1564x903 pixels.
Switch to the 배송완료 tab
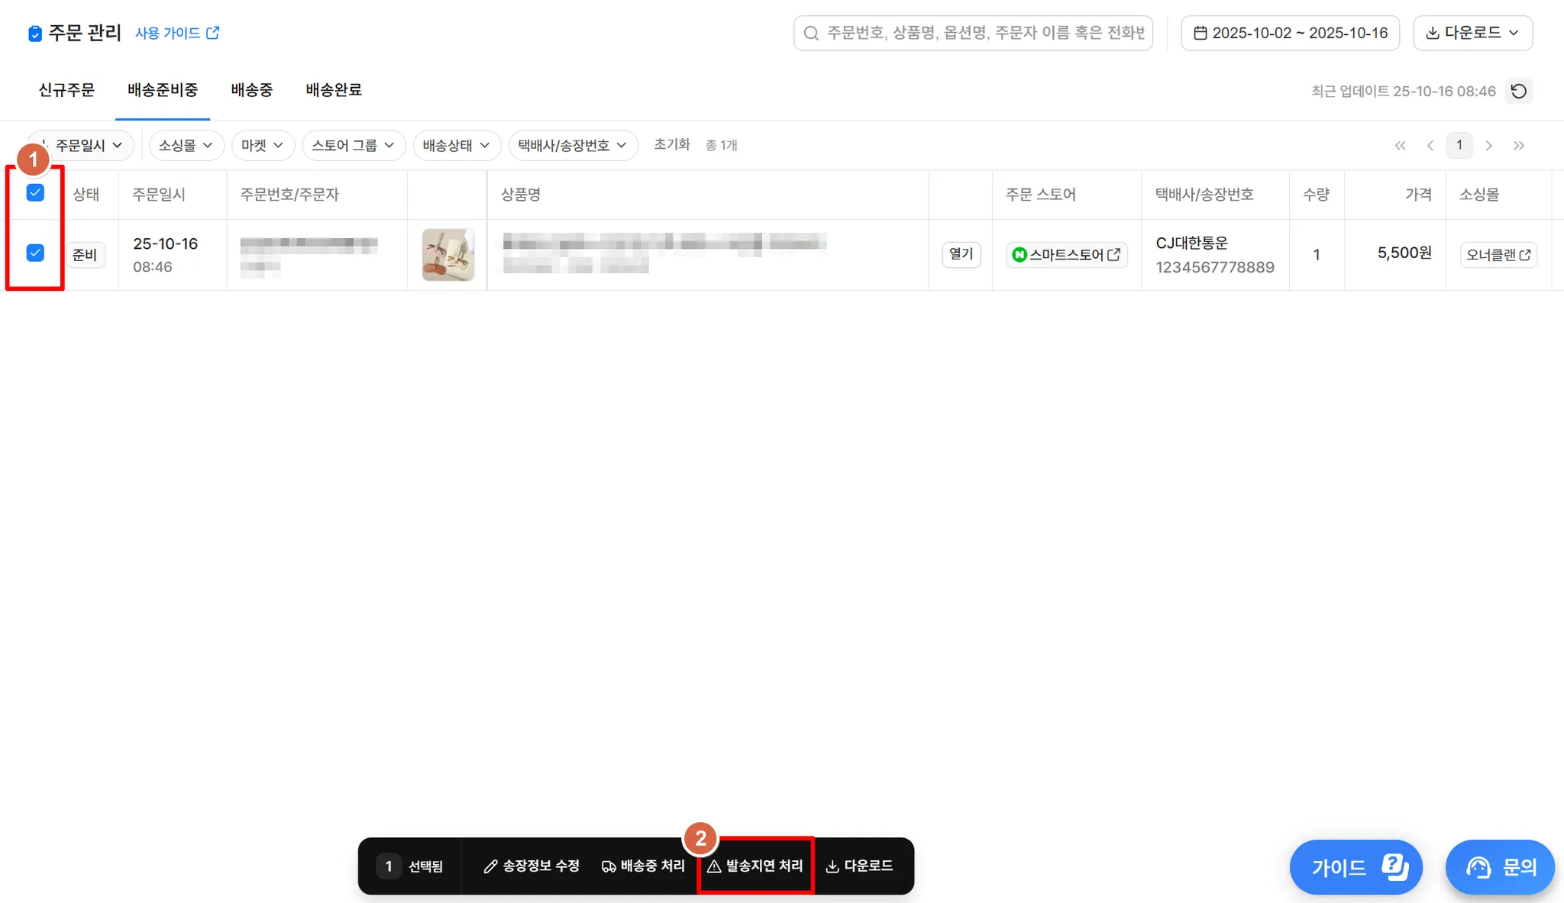[333, 90]
